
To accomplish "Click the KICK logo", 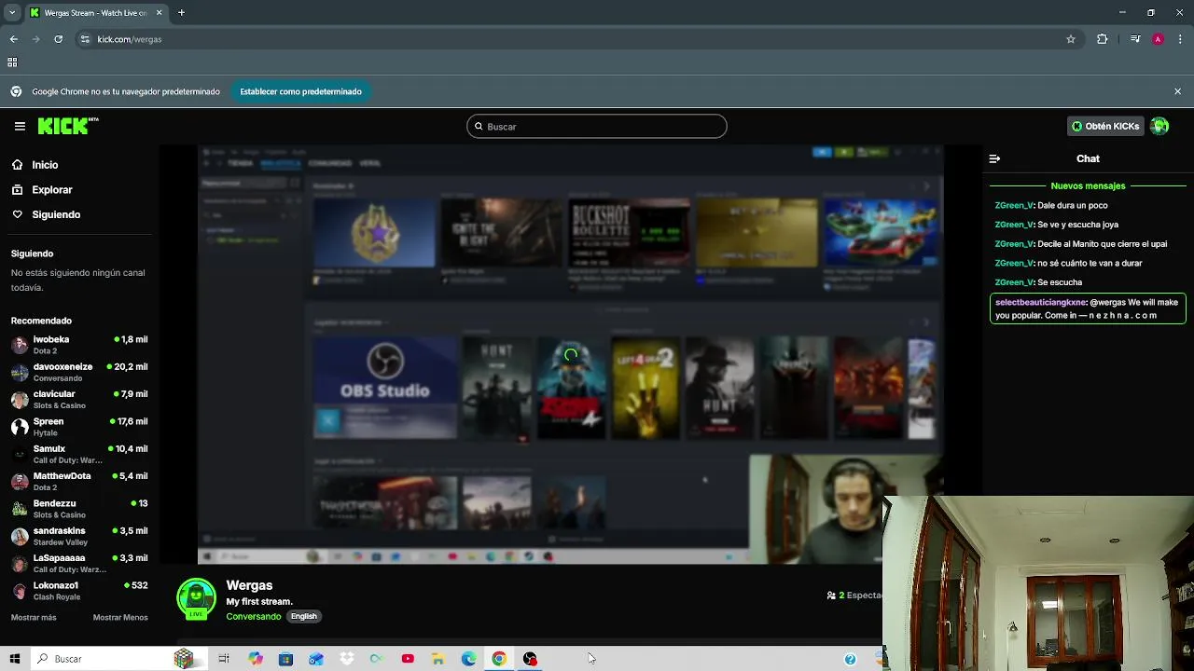I will 67,126.
